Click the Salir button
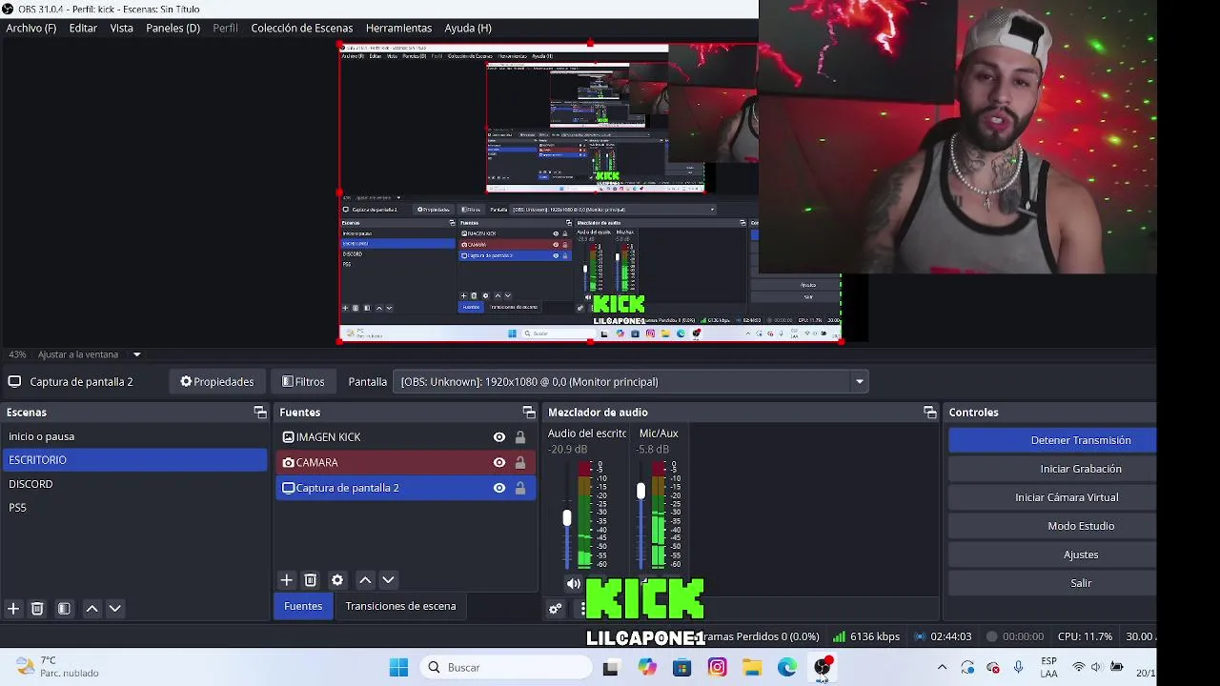Screen dimensions: 1220x686 pos(1052,583)
